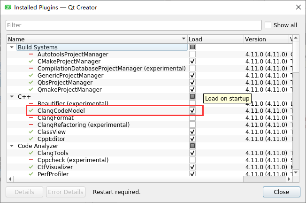This screenshot has width=306, height=203.
Task: Click green checkmark status icon beside ClangTools
Action: pyautogui.click(x=31, y=153)
